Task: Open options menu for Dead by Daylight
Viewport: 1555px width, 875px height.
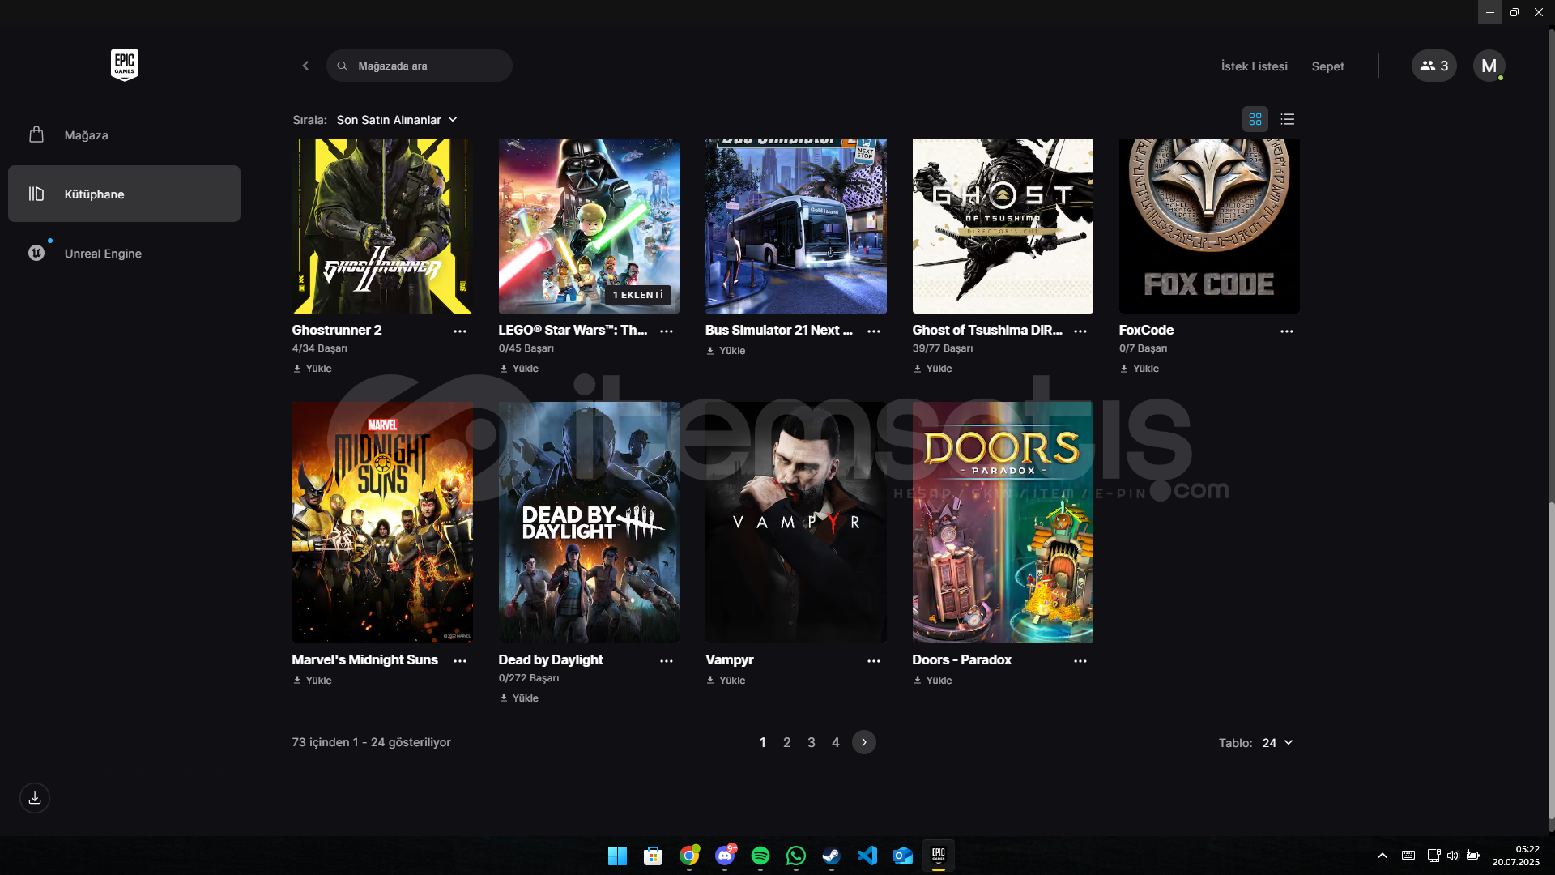Action: [667, 661]
